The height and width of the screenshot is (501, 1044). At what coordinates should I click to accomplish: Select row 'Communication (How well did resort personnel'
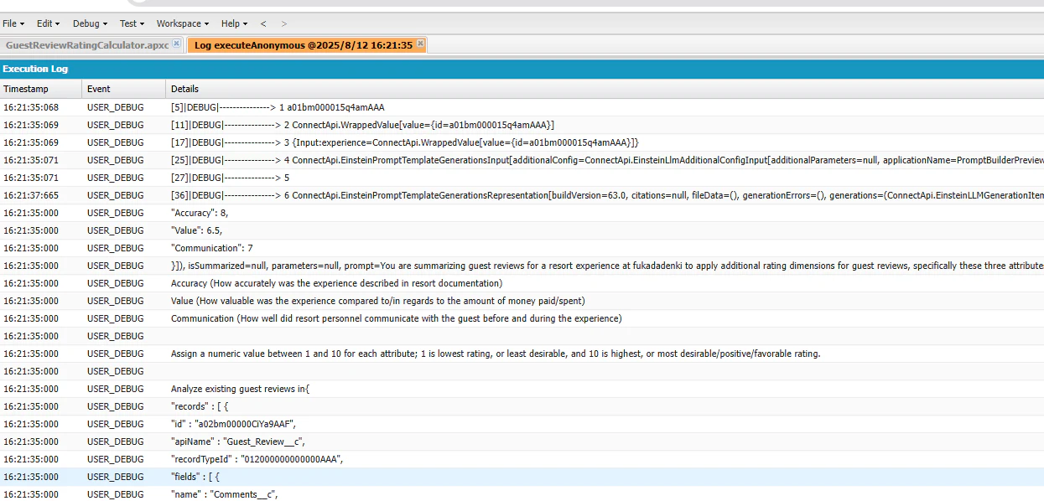pyautogui.click(x=522, y=318)
